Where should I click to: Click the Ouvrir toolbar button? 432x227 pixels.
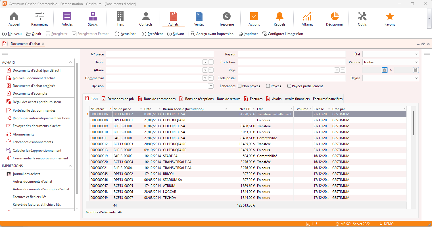pyautogui.click(x=34, y=34)
